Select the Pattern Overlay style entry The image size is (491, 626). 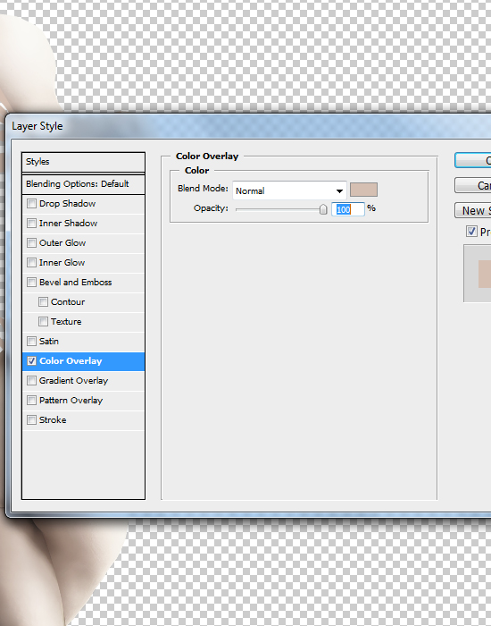(71, 400)
